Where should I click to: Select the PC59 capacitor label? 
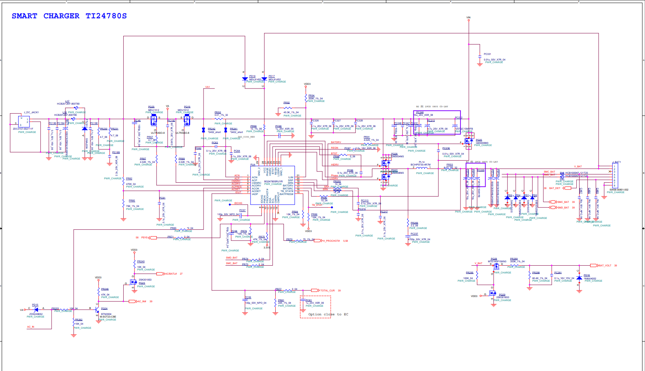point(248,297)
